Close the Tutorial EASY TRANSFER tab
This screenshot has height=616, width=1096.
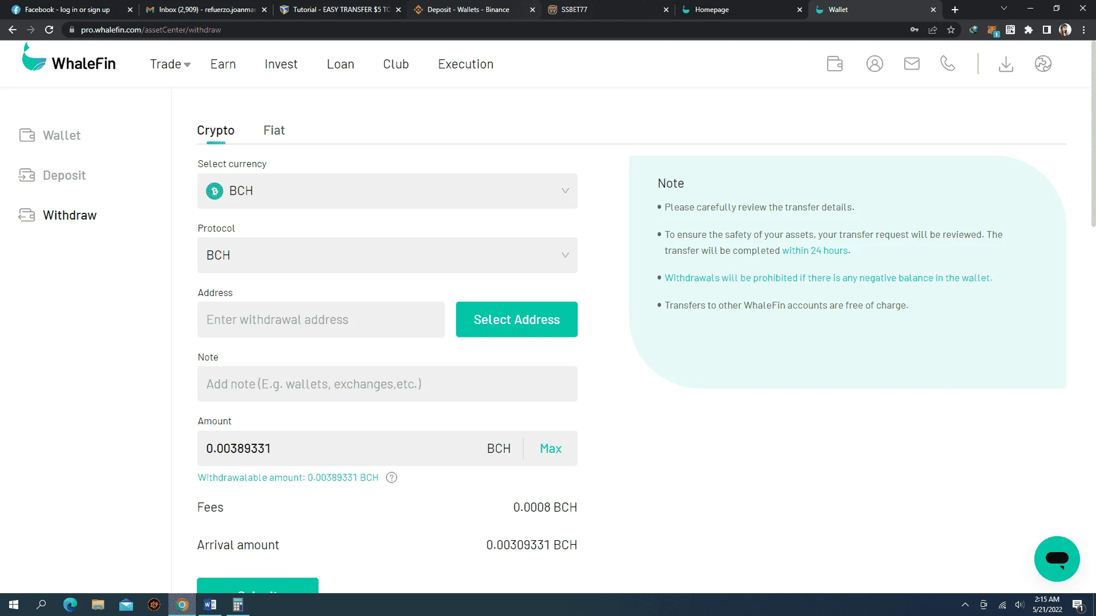pos(398,10)
